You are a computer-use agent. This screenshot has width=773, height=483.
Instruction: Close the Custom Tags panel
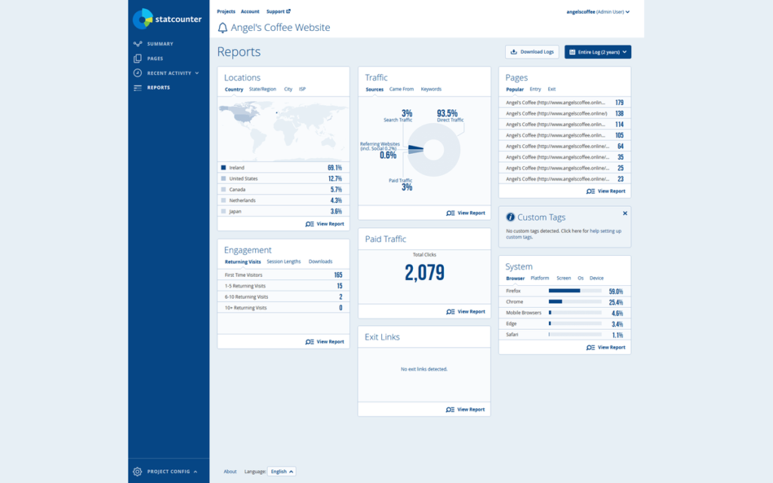pos(624,214)
